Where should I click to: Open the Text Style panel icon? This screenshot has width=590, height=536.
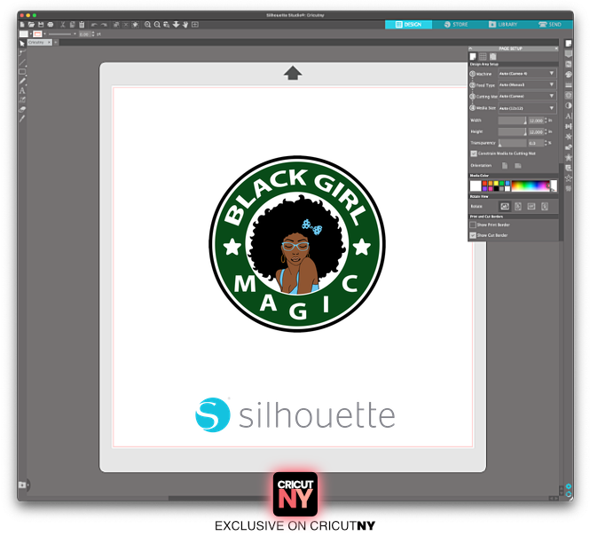pos(568,116)
